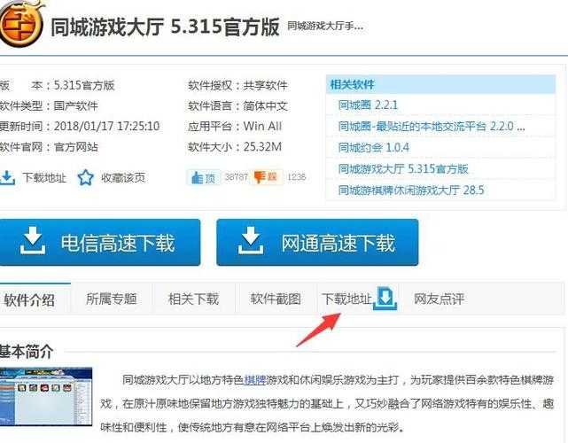The image size is (568, 443).
Task: Open the software screenshot thumbnail
Action: tap(46, 397)
